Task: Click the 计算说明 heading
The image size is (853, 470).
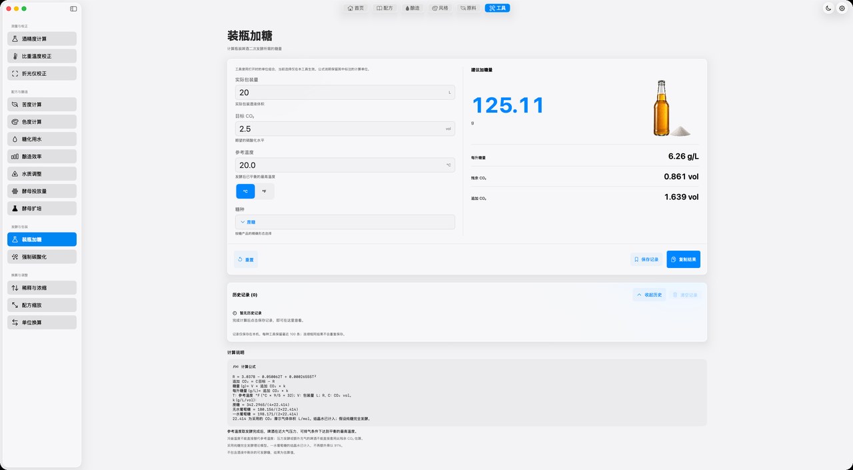Action: [237, 352]
